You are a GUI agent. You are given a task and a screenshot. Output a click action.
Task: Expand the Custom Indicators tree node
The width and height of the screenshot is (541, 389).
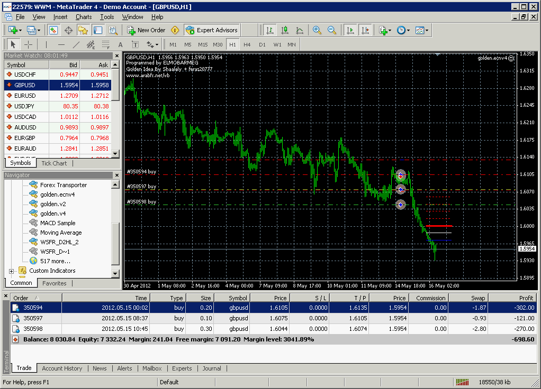pos(12,271)
